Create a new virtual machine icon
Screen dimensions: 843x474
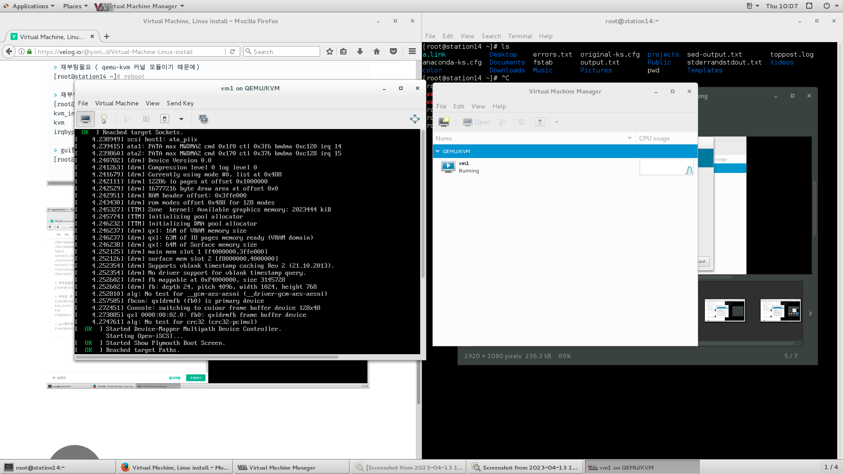click(444, 122)
